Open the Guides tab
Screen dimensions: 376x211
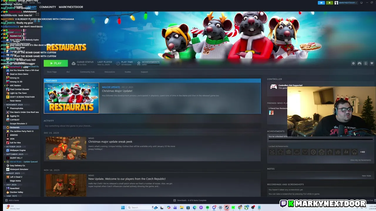click(128, 72)
